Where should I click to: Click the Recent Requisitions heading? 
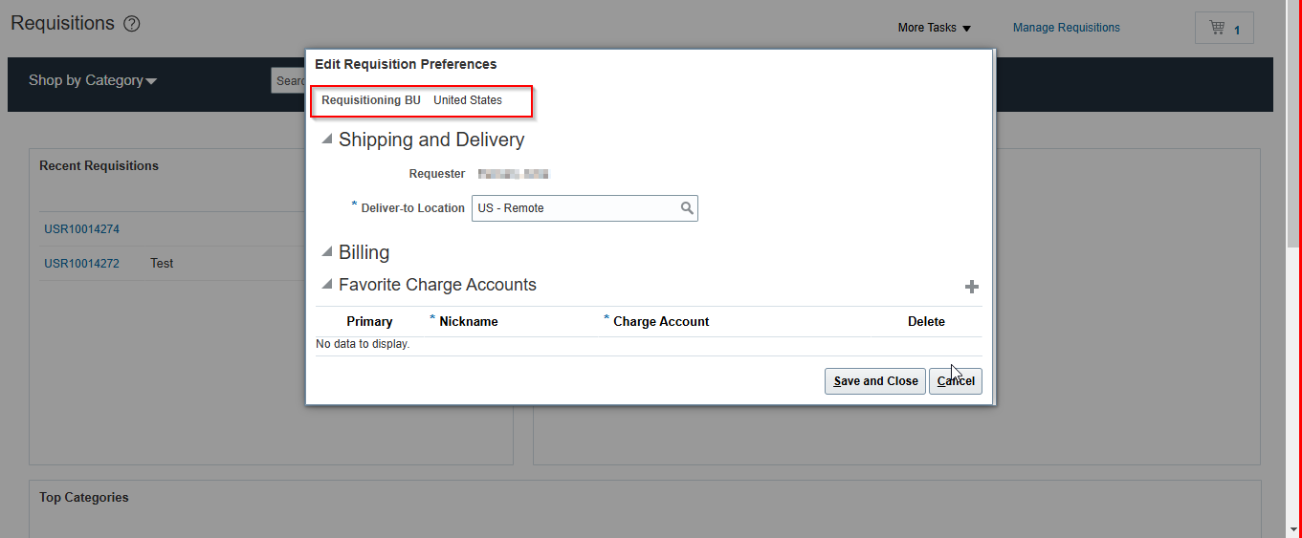(99, 166)
